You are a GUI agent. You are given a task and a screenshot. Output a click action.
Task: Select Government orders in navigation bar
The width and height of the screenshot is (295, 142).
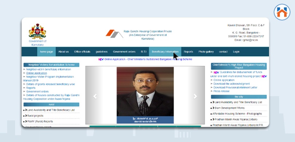124,52
